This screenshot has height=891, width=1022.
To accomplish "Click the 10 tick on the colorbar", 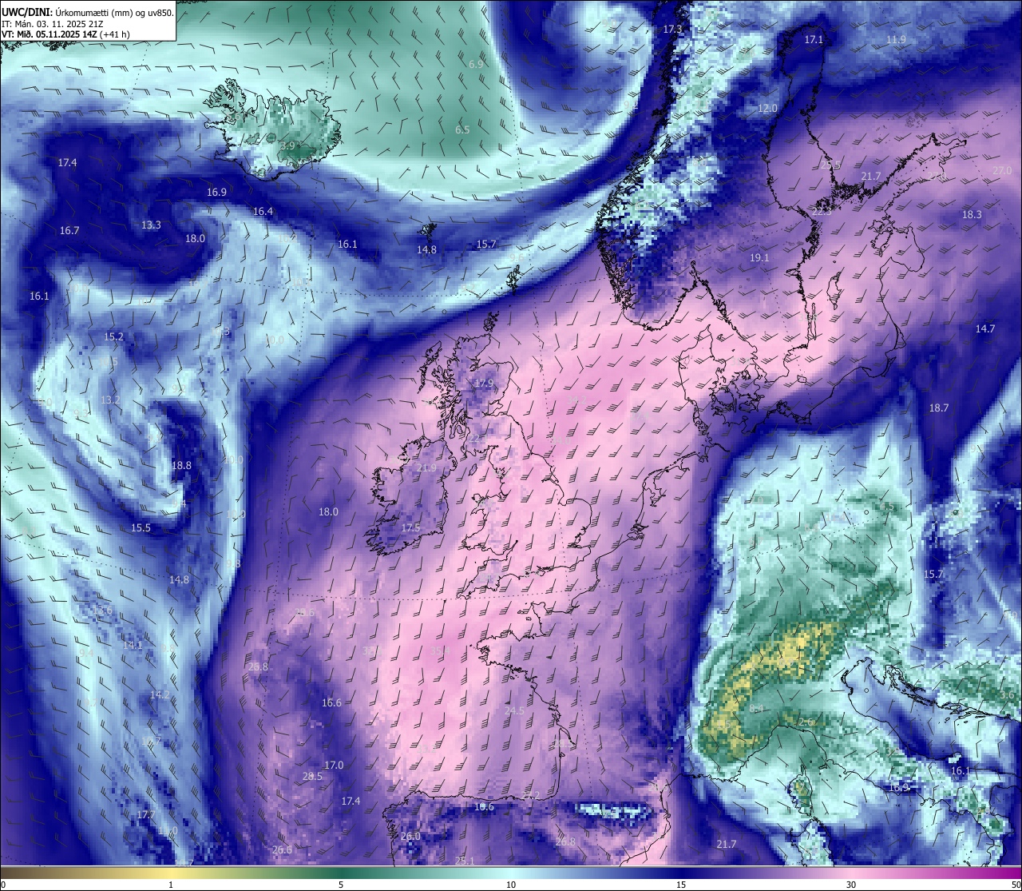I will (511, 885).
